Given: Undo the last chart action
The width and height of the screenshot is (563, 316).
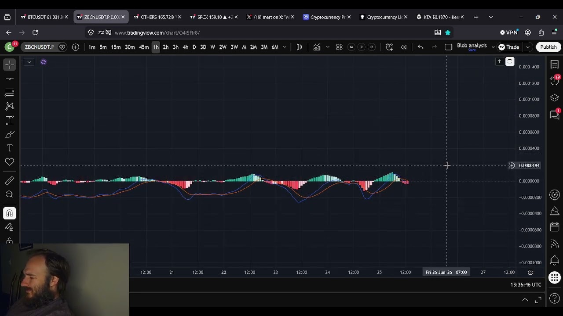Looking at the screenshot, I should [420, 47].
